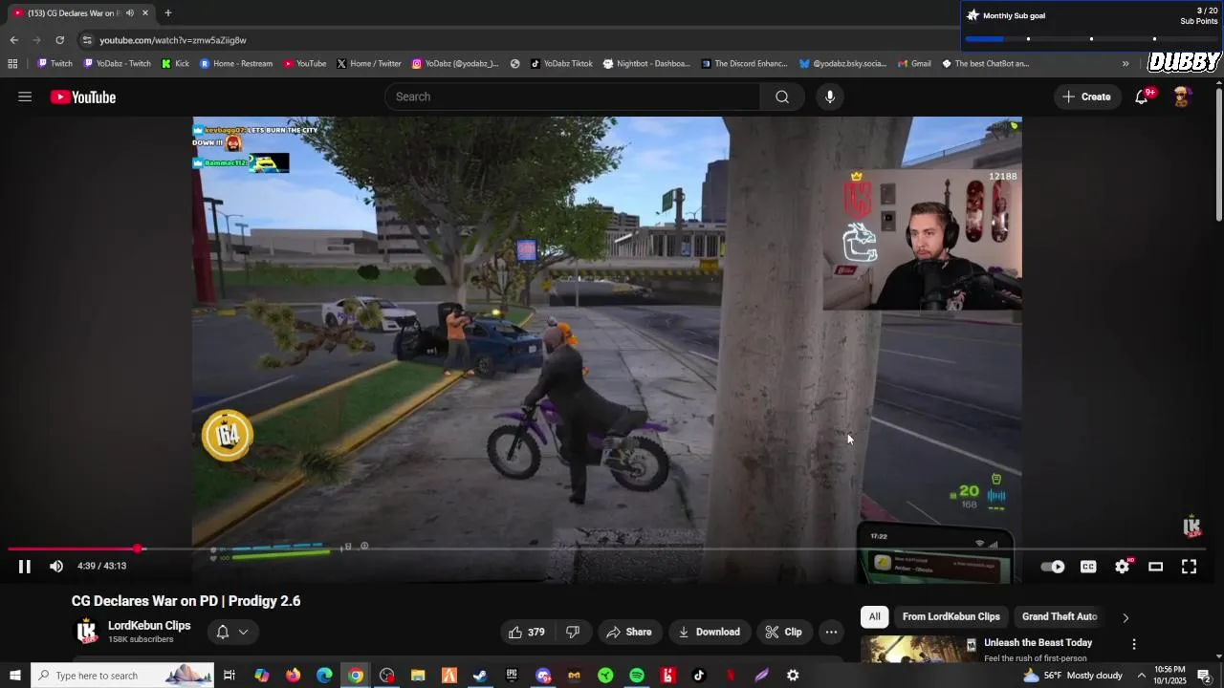Download the video
The image size is (1224, 688).
coord(710,632)
